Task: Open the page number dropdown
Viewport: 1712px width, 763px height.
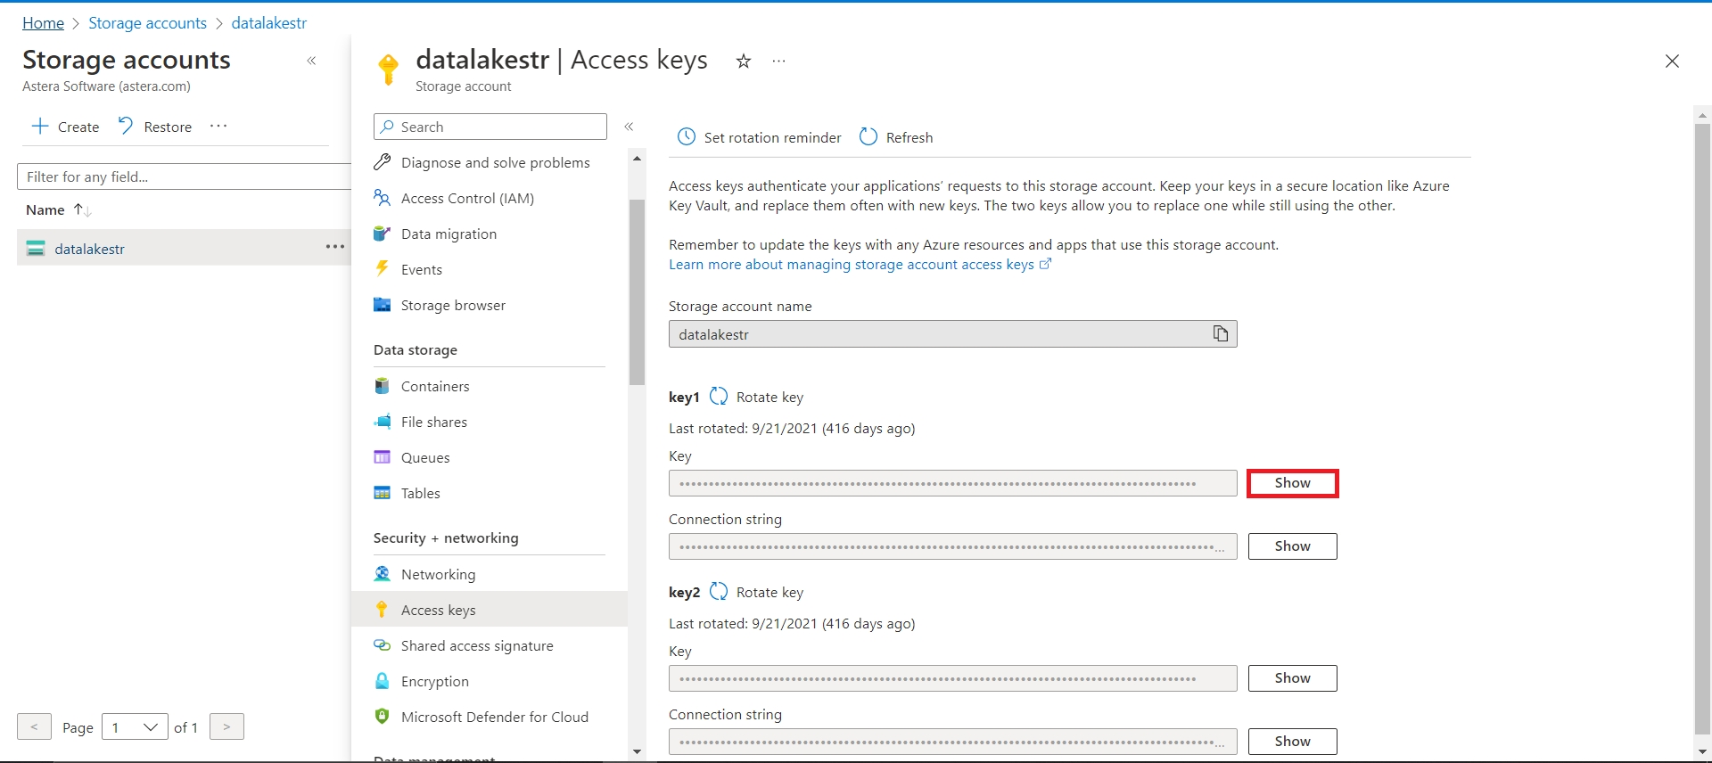Action: click(x=135, y=727)
